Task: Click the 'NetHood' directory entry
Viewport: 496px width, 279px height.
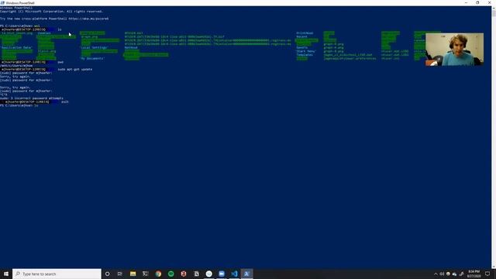Action: (x=131, y=48)
